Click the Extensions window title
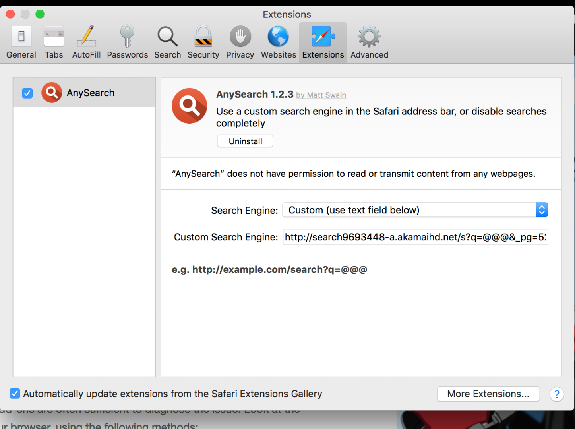This screenshot has height=429, width=575. 287,14
